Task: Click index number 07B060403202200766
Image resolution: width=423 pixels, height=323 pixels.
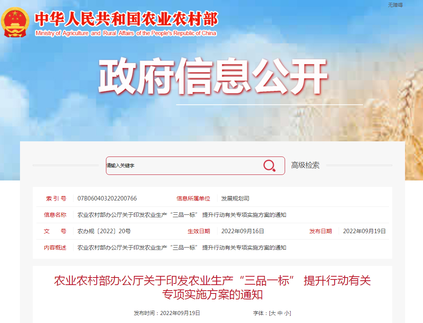Action: coord(107,198)
